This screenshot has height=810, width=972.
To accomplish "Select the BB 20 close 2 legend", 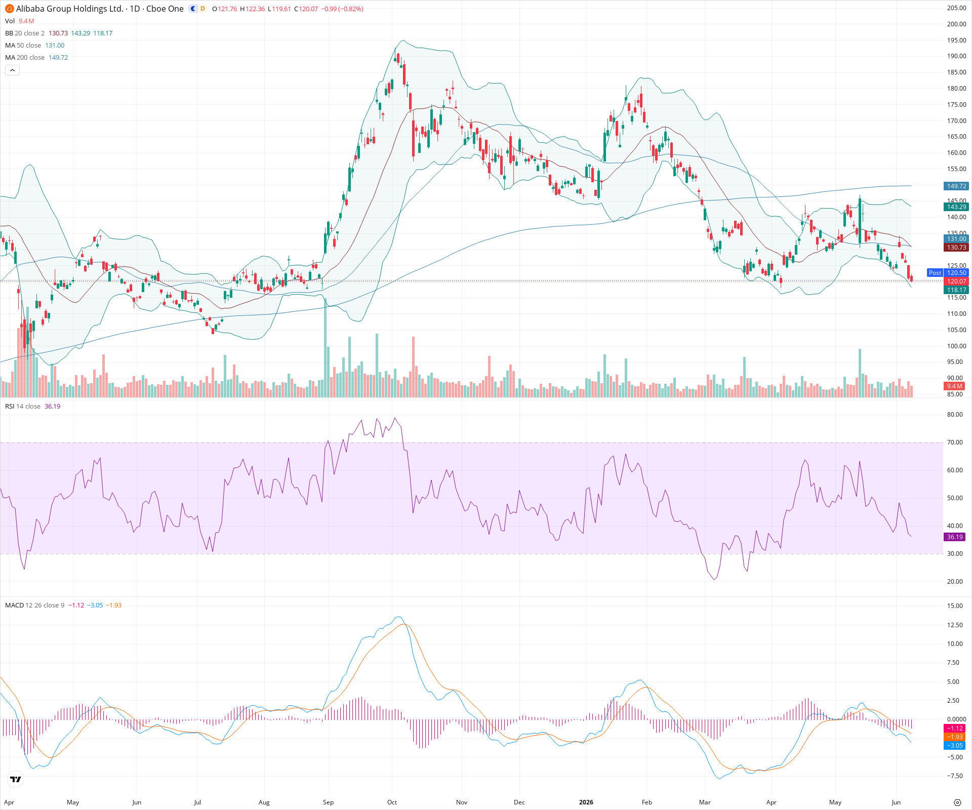I will (x=25, y=33).
